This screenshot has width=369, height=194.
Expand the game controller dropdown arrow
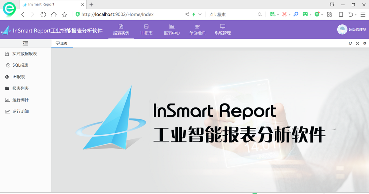click(x=310, y=15)
